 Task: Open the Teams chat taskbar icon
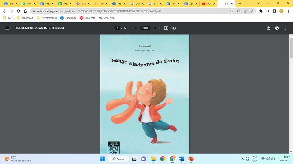pyautogui.click(x=144, y=159)
